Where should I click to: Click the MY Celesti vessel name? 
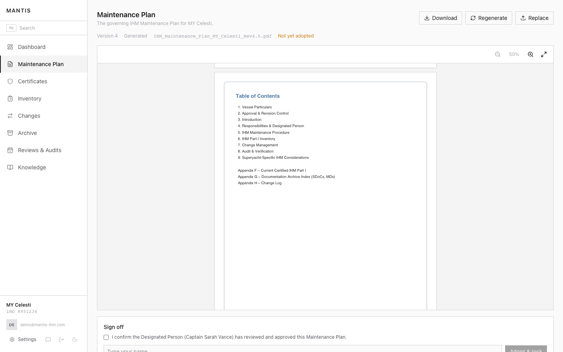click(19, 305)
